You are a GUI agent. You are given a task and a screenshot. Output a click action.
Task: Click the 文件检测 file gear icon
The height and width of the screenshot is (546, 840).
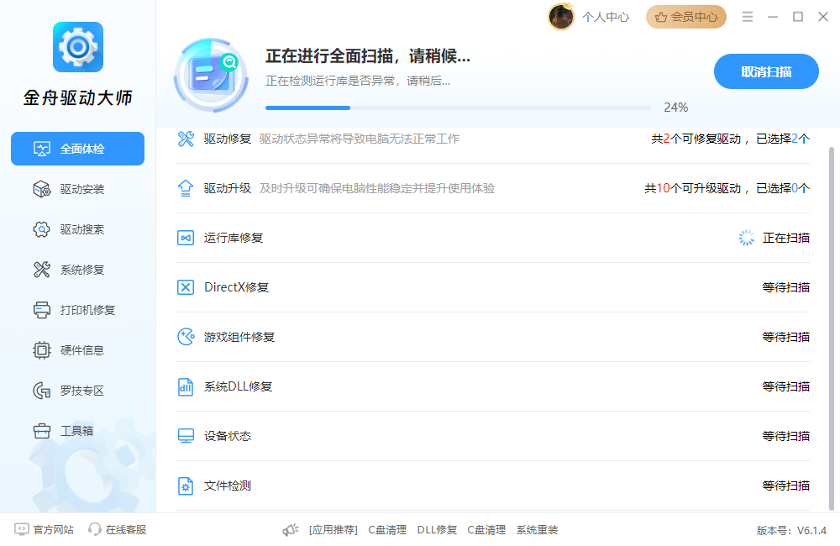pos(186,486)
